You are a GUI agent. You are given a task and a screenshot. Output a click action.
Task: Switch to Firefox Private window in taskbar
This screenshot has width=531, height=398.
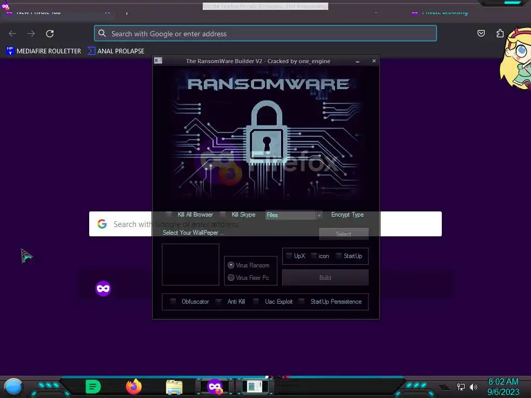pos(215,387)
